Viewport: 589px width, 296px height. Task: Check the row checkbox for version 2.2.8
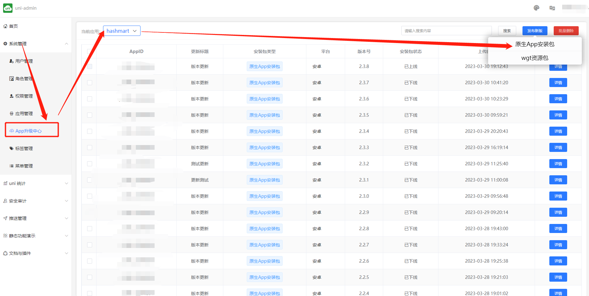pyautogui.click(x=90, y=229)
